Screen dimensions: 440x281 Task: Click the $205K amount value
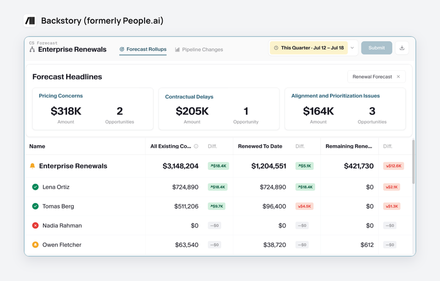192,111
